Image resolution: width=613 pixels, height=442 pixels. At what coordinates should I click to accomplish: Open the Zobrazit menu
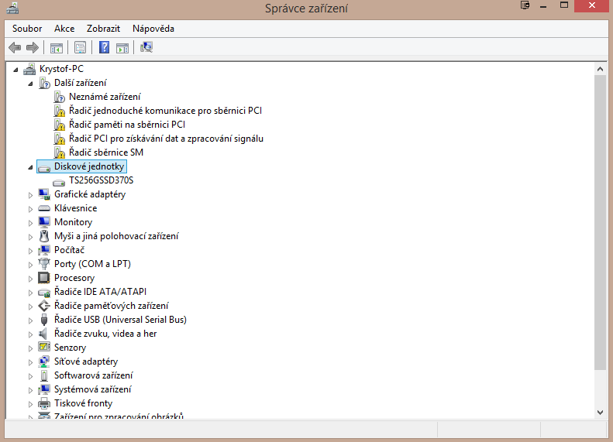tap(103, 29)
